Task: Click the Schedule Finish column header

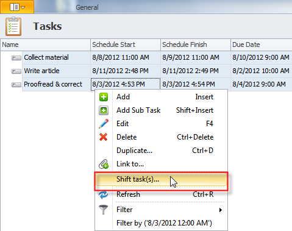Action: coord(196,44)
